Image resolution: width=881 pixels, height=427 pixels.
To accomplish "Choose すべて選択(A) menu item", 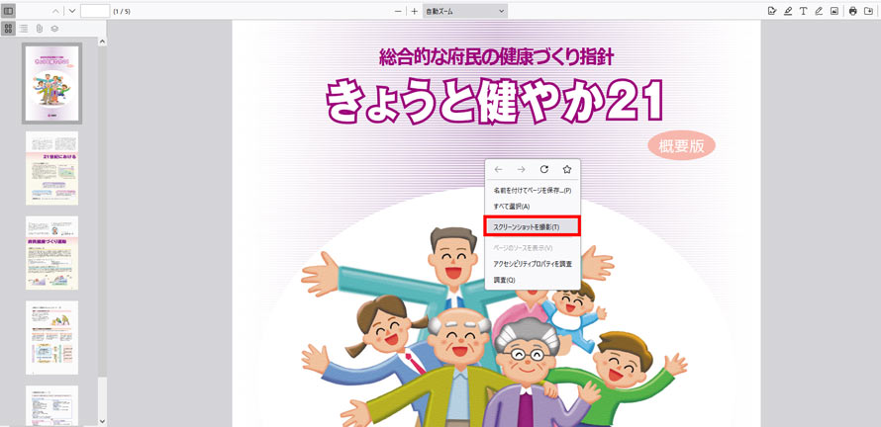I will click(x=533, y=207).
